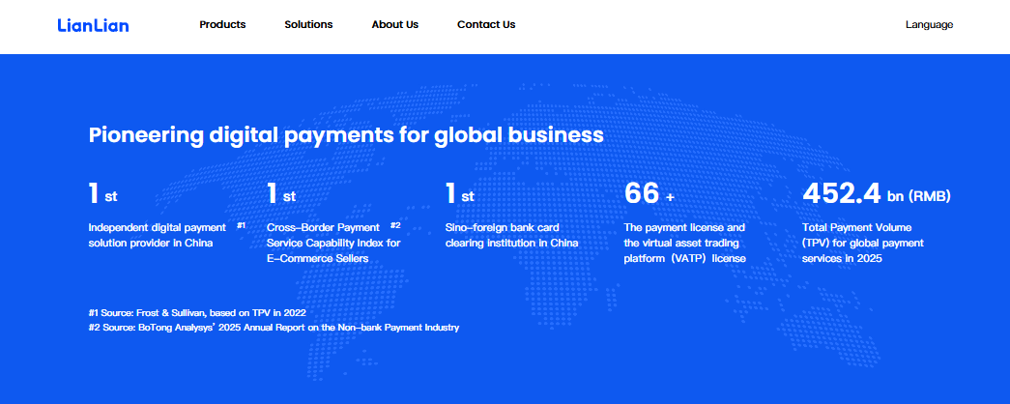Click the '#2 Source: BoTong Analysys' footnote
The image size is (1010, 404).
coord(274,328)
